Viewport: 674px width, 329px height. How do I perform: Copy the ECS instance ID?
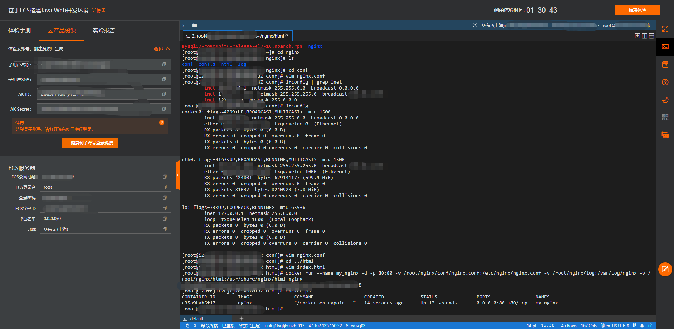click(x=165, y=208)
